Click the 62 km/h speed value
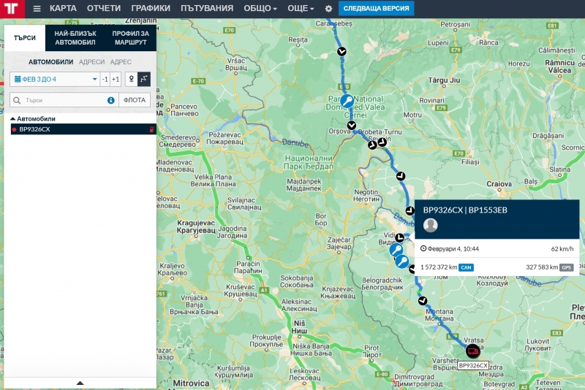The width and height of the screenshot is (585, 390). coord(562,249)
